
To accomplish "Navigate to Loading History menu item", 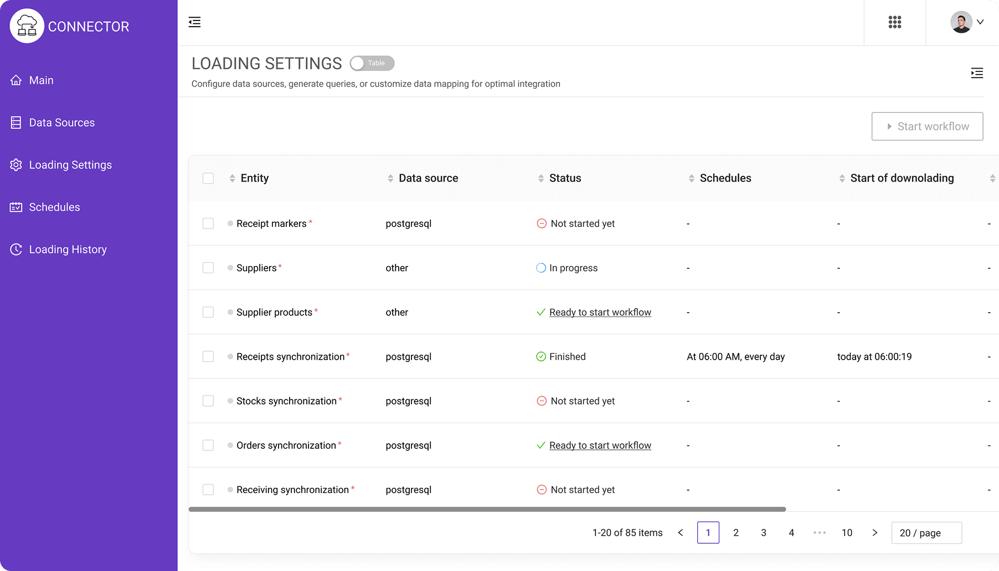I will click(68, 250).
